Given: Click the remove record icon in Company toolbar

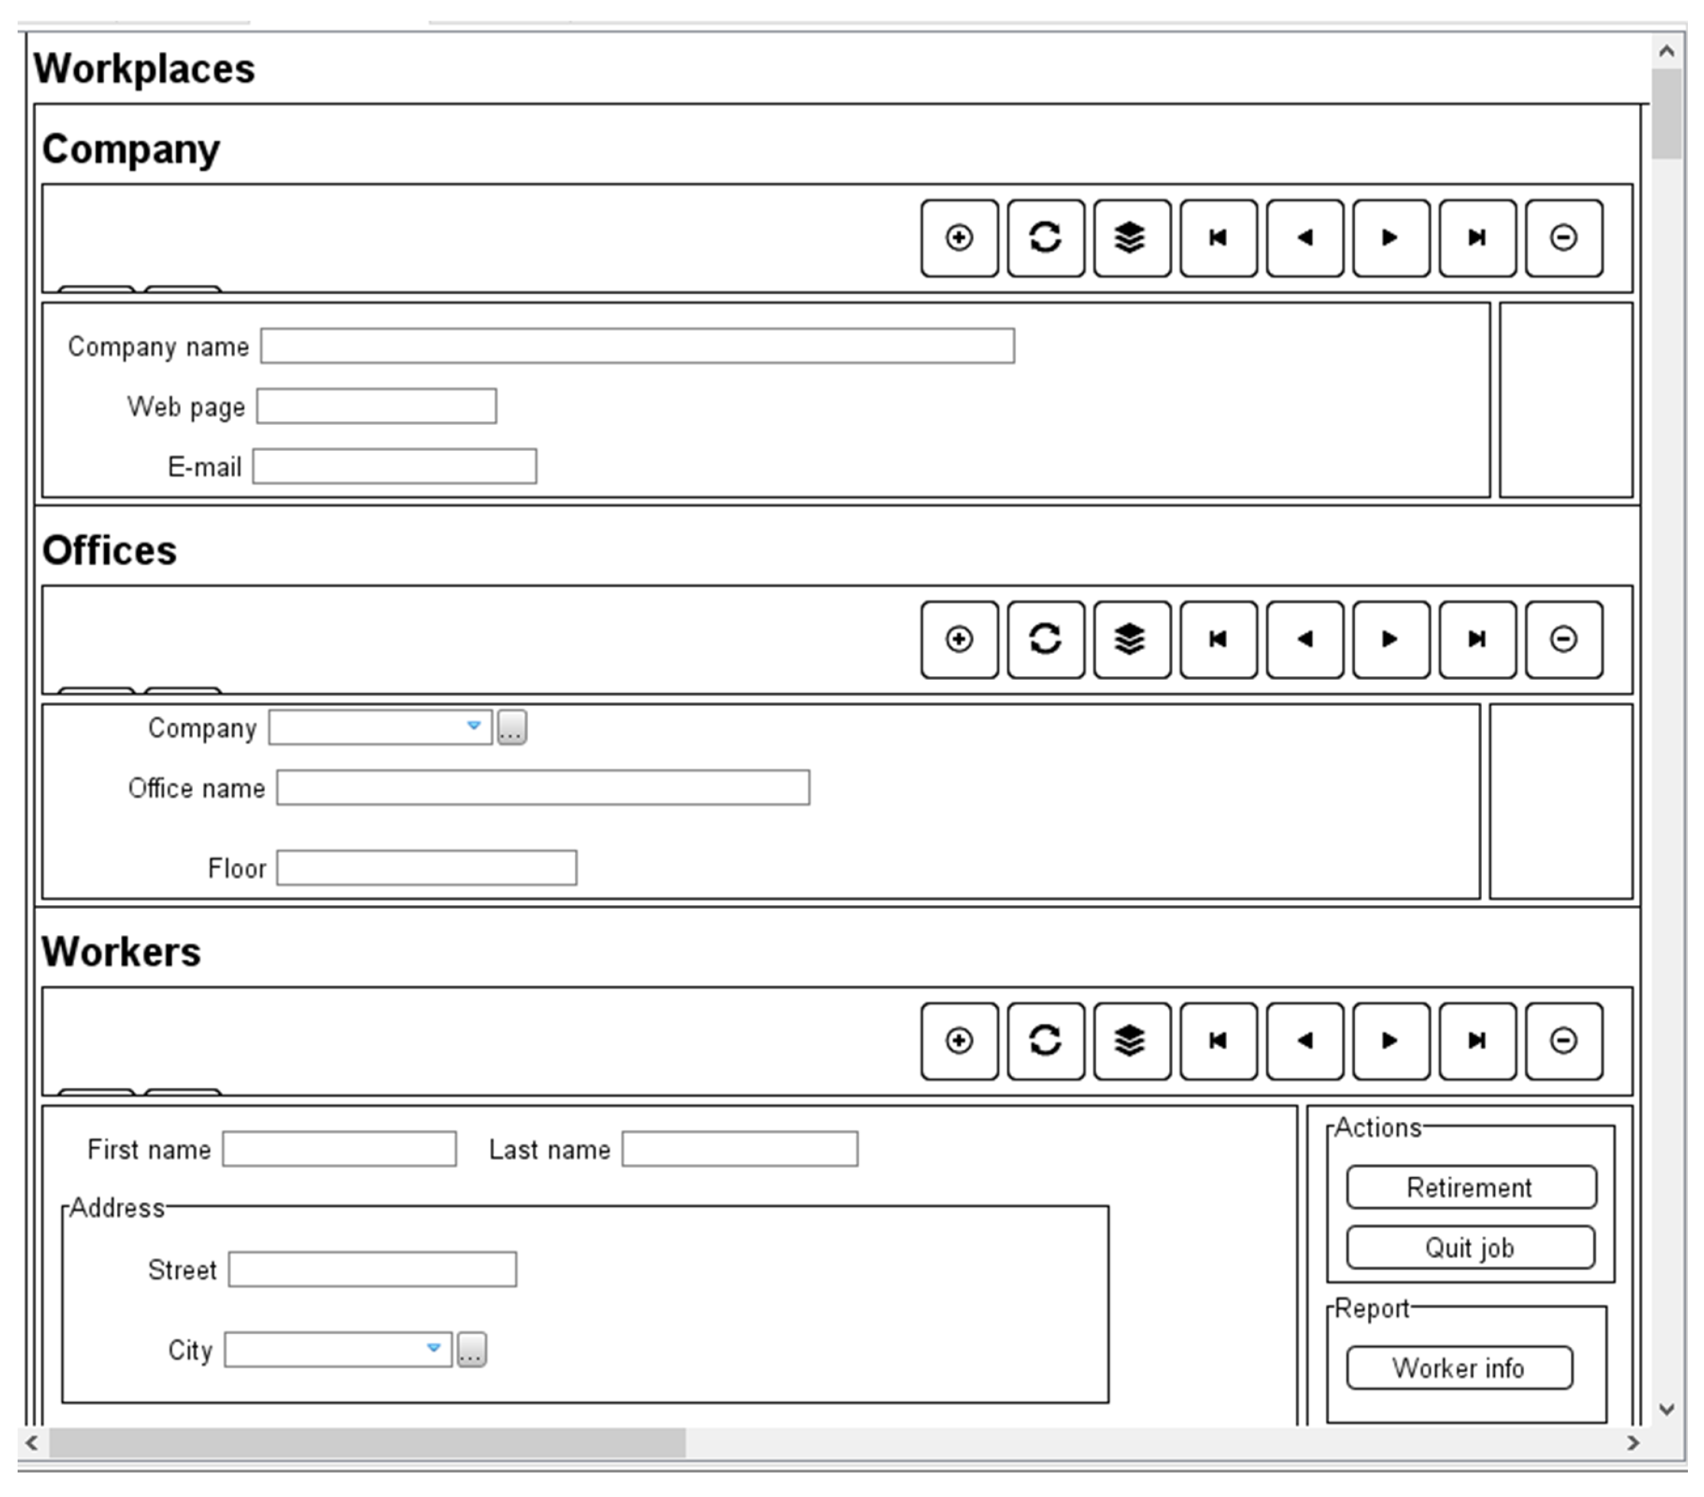Looking at the screenshot, I should click(1563, 237).
